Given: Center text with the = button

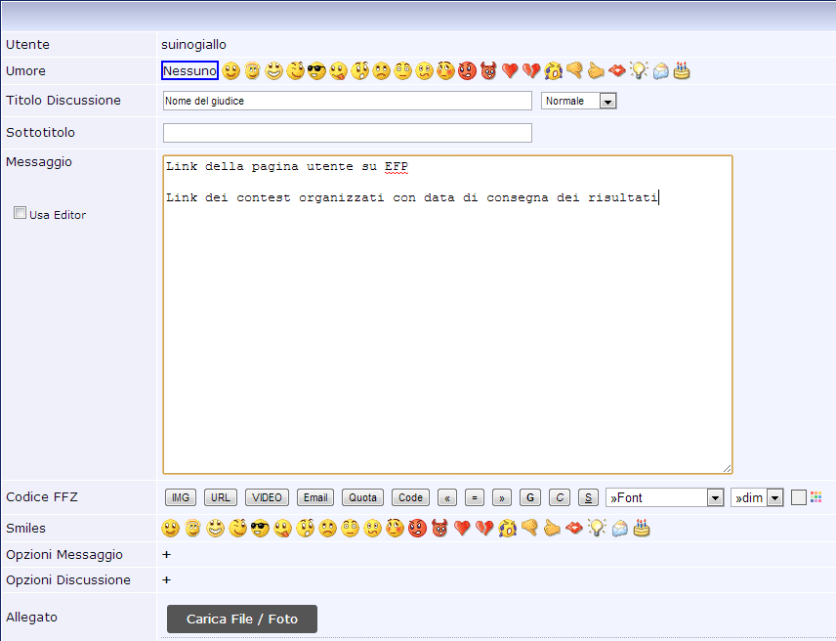Looking at the screenshot, I should tap(475, 497).
